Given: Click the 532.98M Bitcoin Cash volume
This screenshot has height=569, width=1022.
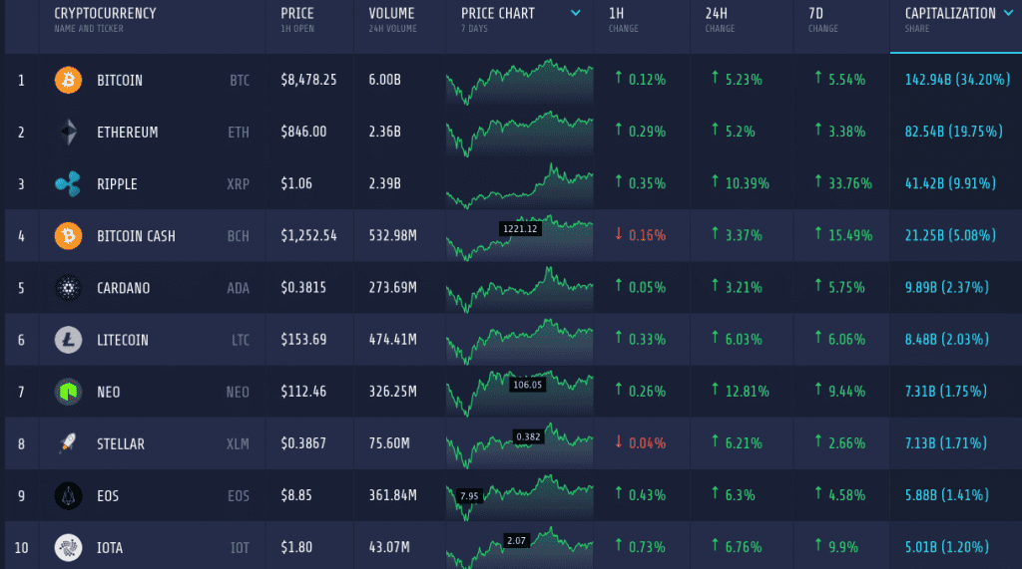Looking at the screenshot, I should 392,236.
